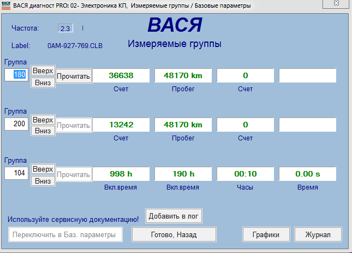Click Добавить в лог button
The width and height of the screenshot is (352, 253).
[174, 216]
